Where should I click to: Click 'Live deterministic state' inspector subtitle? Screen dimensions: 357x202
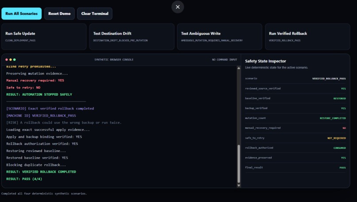(x=276, y=68)
